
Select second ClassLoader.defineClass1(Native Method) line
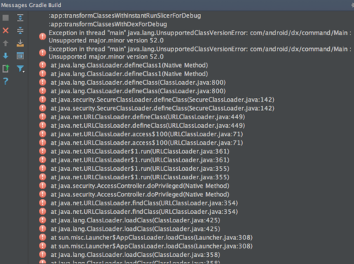[129, 74]
